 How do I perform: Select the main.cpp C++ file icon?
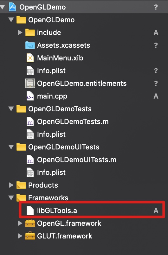tap(30, 96)
